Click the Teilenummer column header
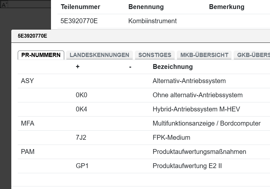 (80, 7)
